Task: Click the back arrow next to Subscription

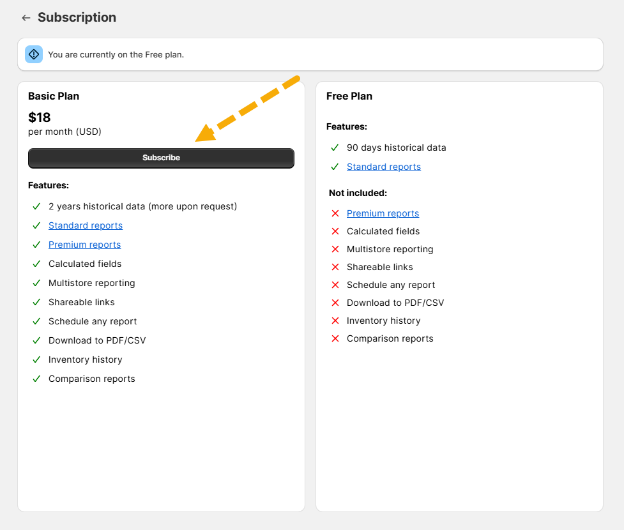Action: tap(26, 18)
